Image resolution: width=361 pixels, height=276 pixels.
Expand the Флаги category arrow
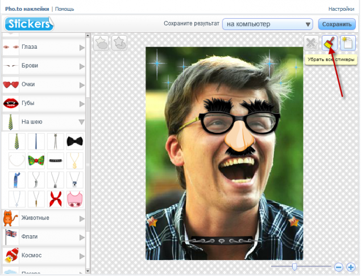pyautogui.click(x=82, y=237)
